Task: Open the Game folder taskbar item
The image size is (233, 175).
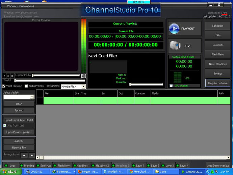Action: pyautogui.click(x=165, y=172)
